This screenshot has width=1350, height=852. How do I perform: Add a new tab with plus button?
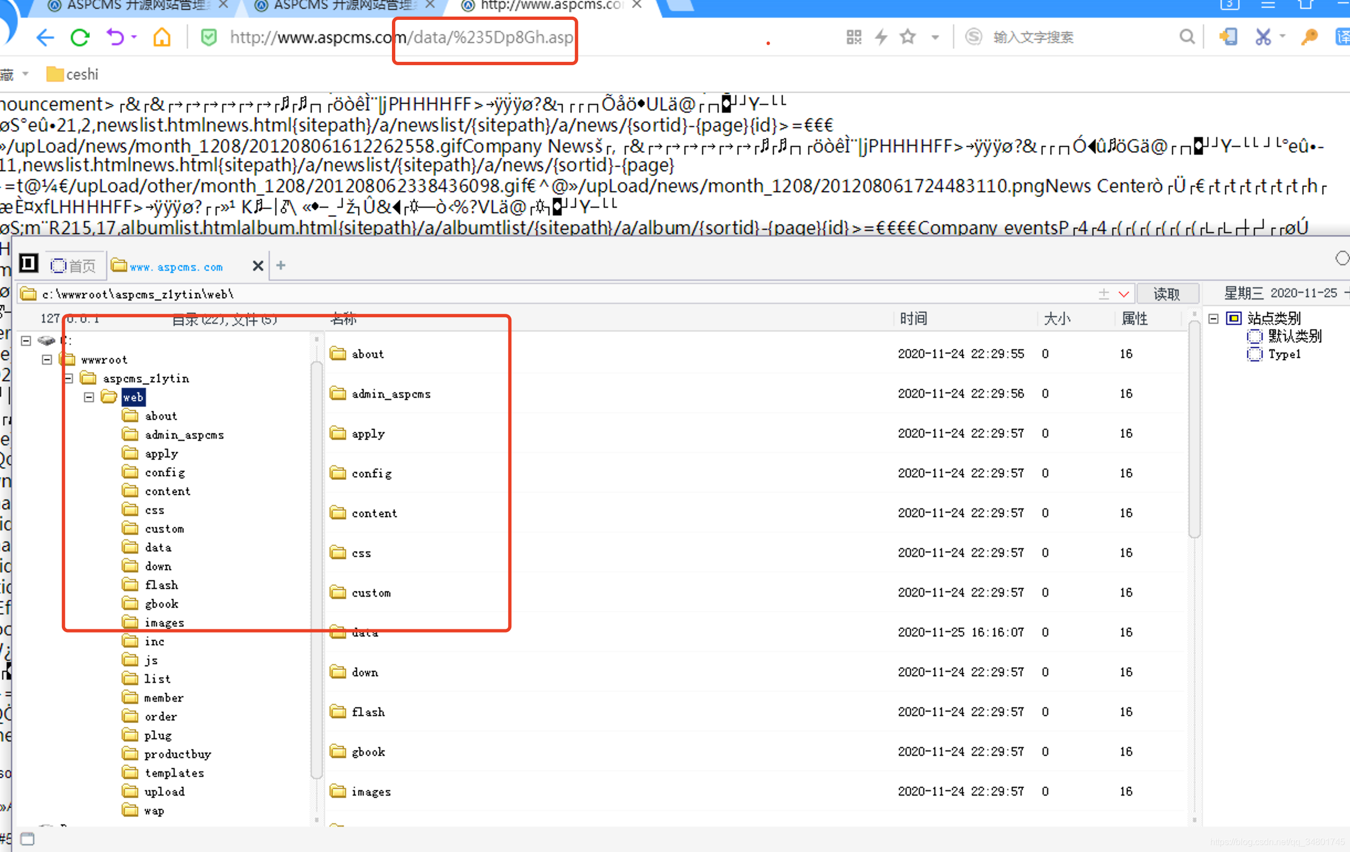pos(281,266)
